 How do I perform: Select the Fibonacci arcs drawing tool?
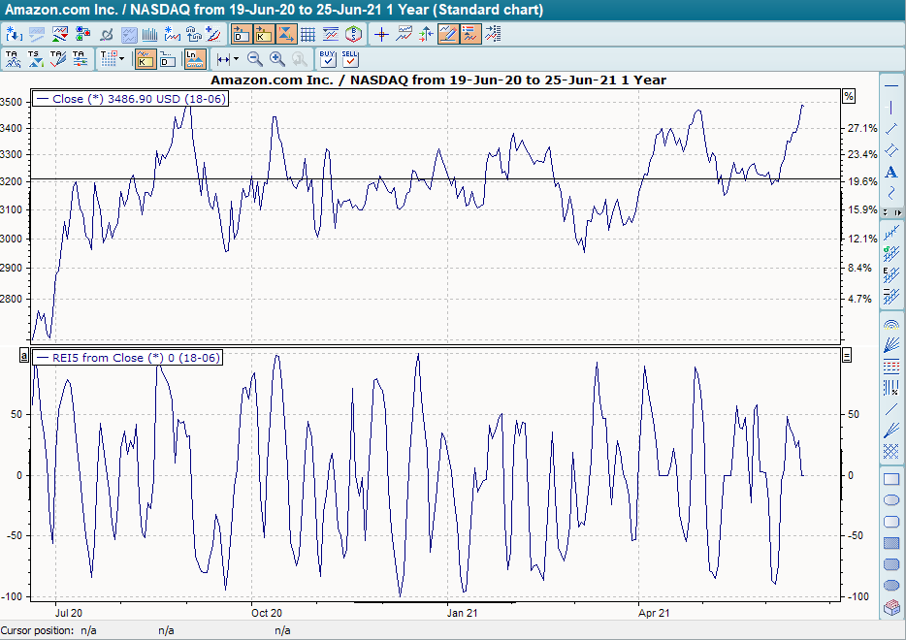(891, 324)
